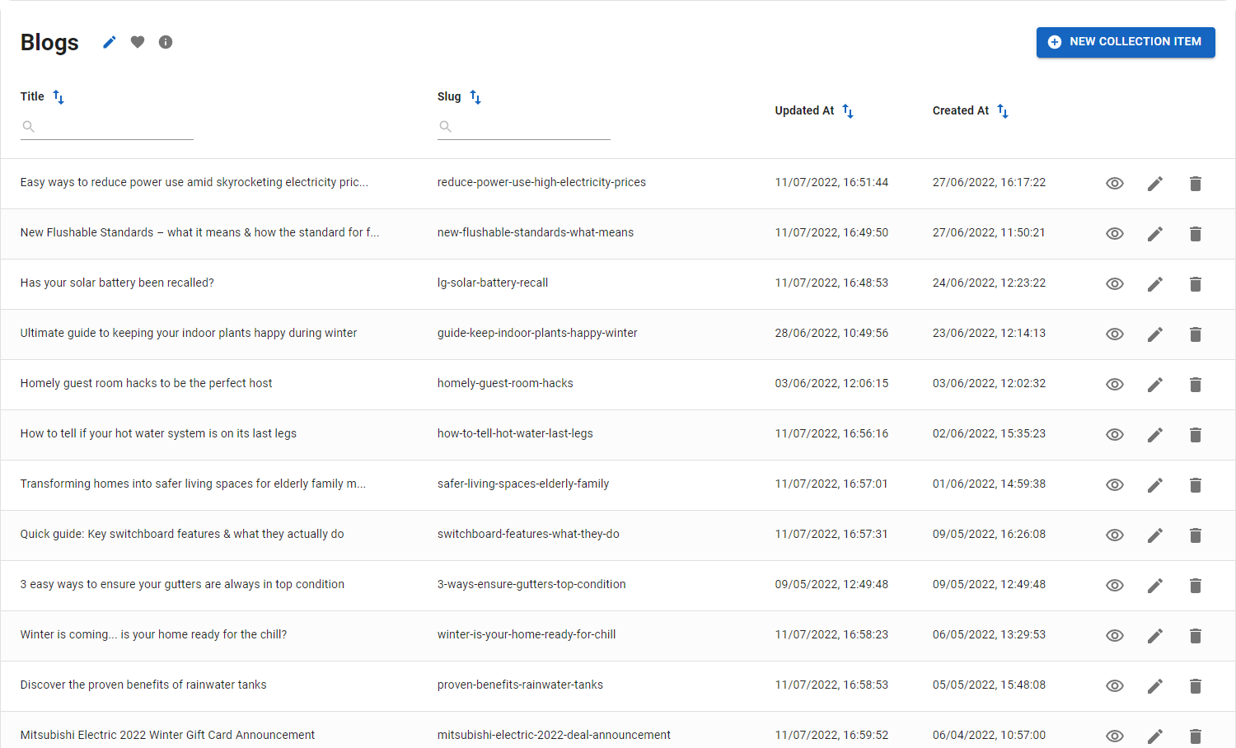Click title '3 easy ways to ensure your gutters are always in top condition'
This screenshot has width=1236, height=748.
pyautogui.click(x=182, y=584)
